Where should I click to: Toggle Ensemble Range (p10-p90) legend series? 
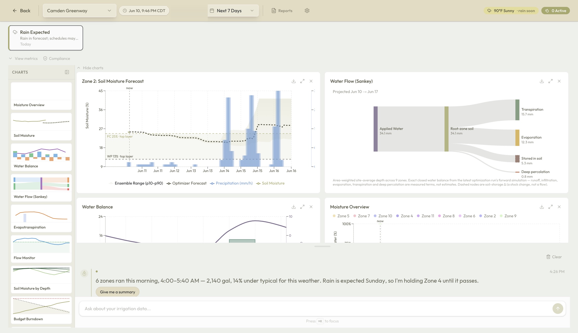[136, 183]
